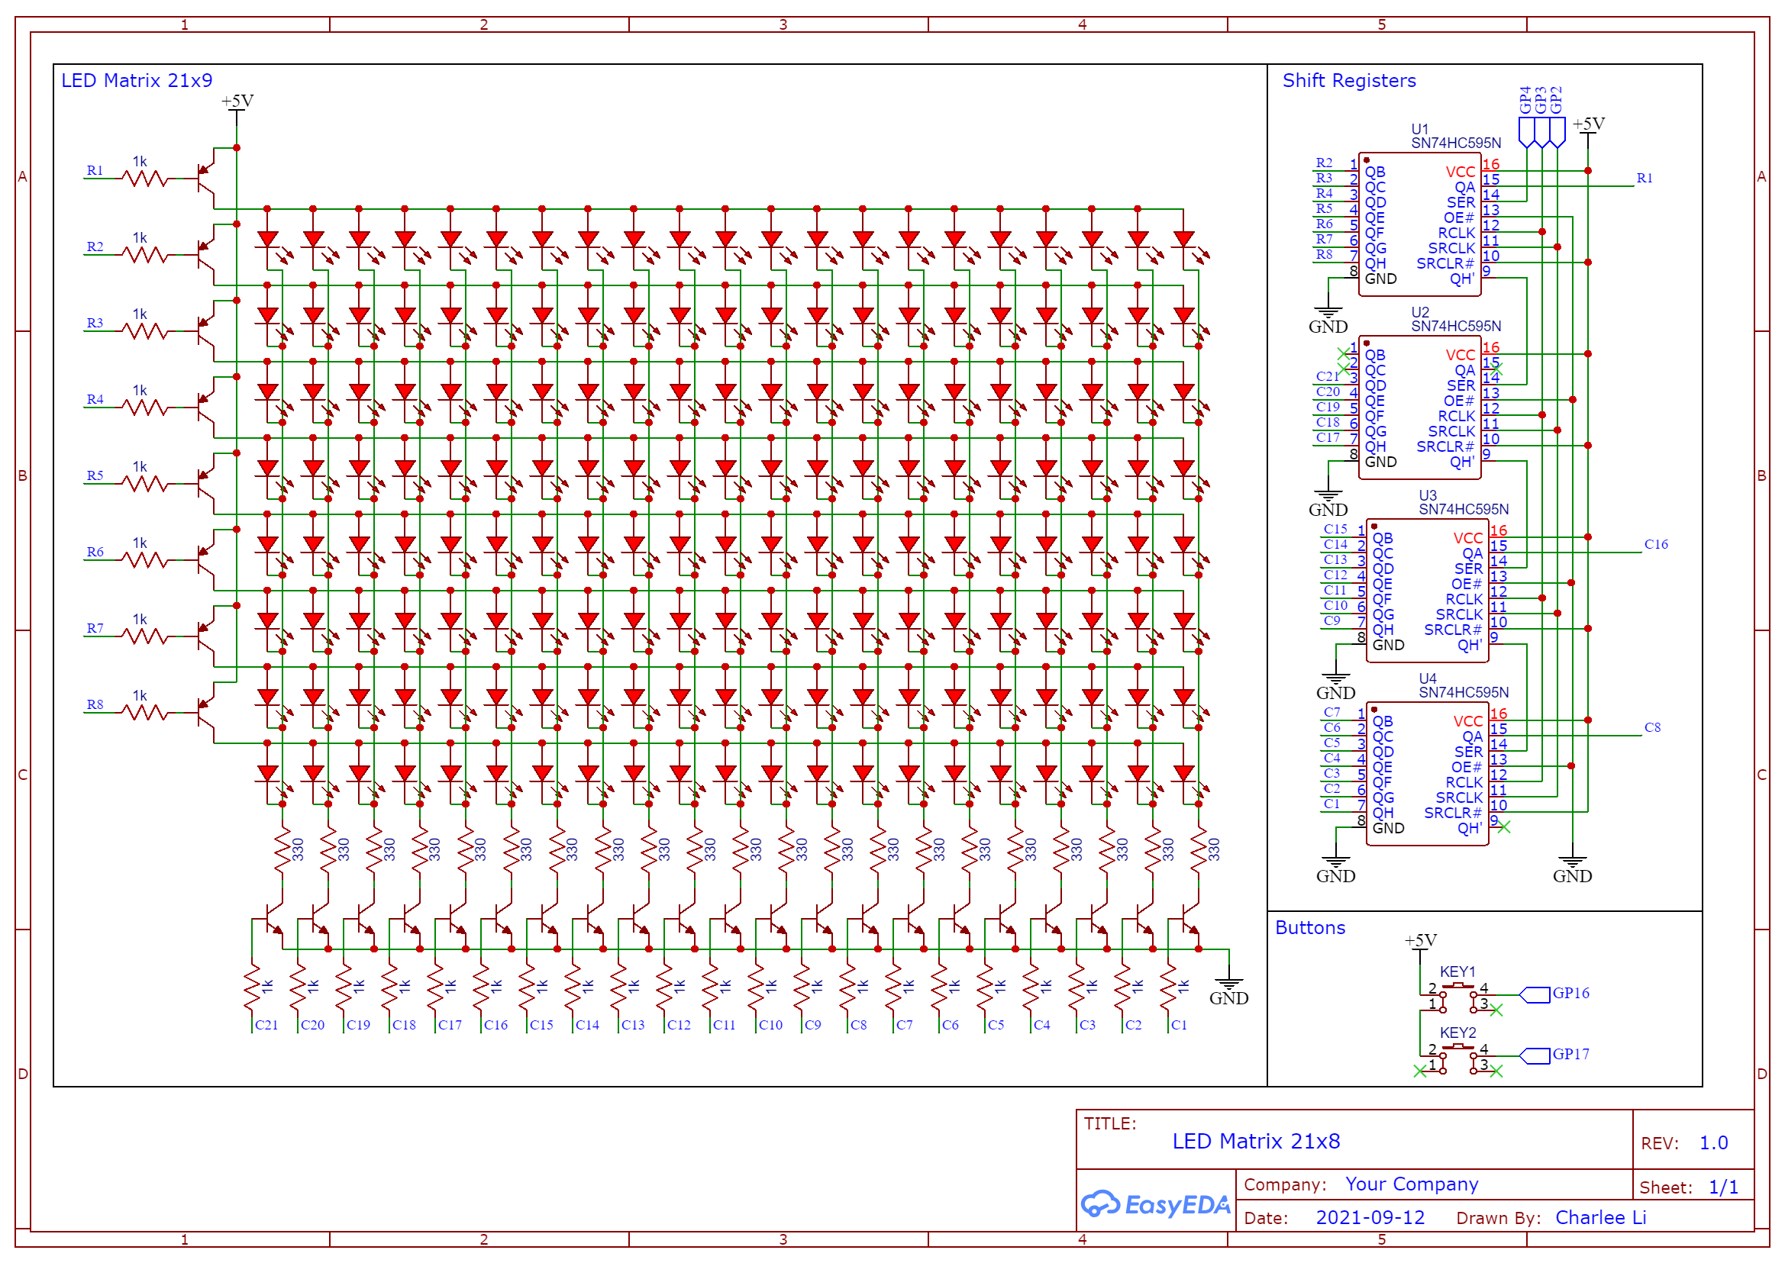The width and height of the screenshot is (1785, 1263).
Task: Click the U4 pin label "SER"
Action: pyautogui.click(x=1468, y=752)
